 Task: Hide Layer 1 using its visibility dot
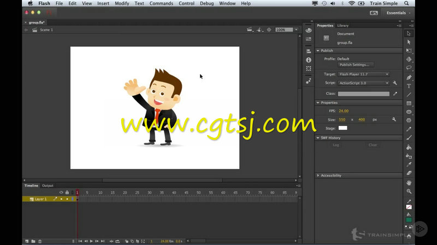pyautogui.click(x=61, y=199)
